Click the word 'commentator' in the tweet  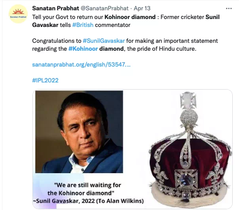coord(113,25)
